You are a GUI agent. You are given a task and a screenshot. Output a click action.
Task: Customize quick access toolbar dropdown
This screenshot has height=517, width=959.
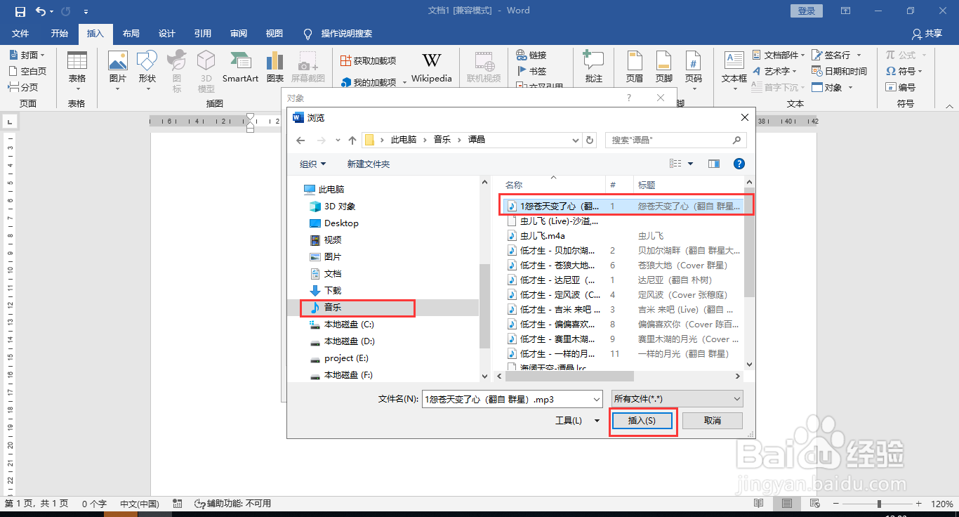(86, 11)
